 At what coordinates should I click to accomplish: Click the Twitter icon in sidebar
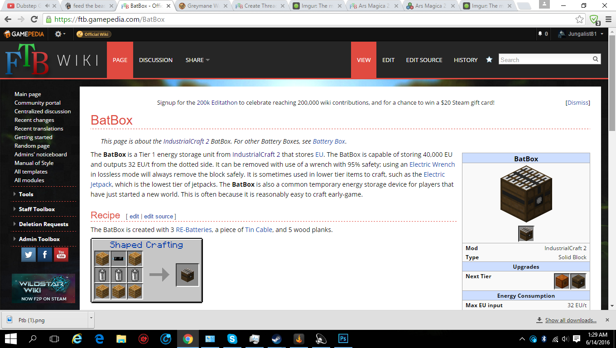pyautogui.click(x=29, y=255)
